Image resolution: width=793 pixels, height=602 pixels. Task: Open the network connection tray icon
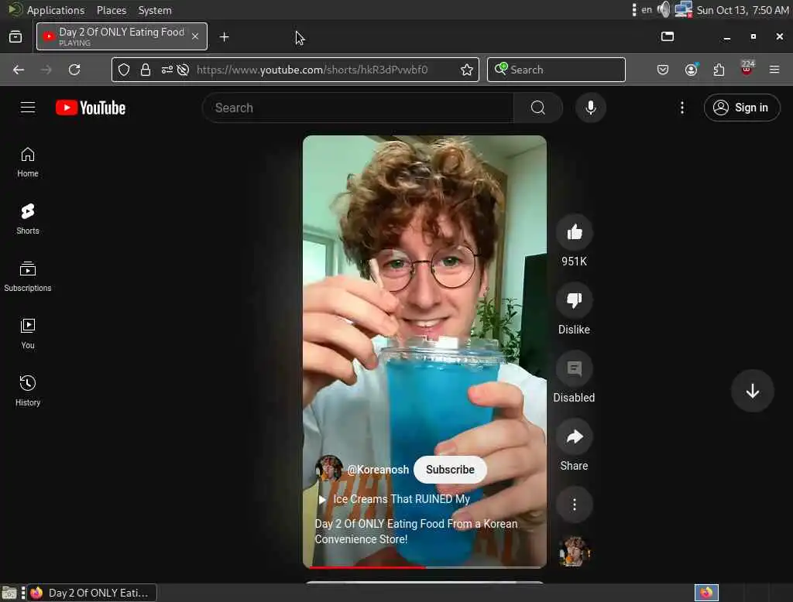(683, 9)
